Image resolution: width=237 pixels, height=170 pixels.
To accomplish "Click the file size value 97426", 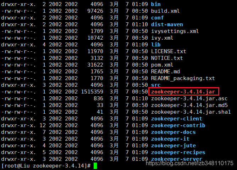I will click(95, 11).
